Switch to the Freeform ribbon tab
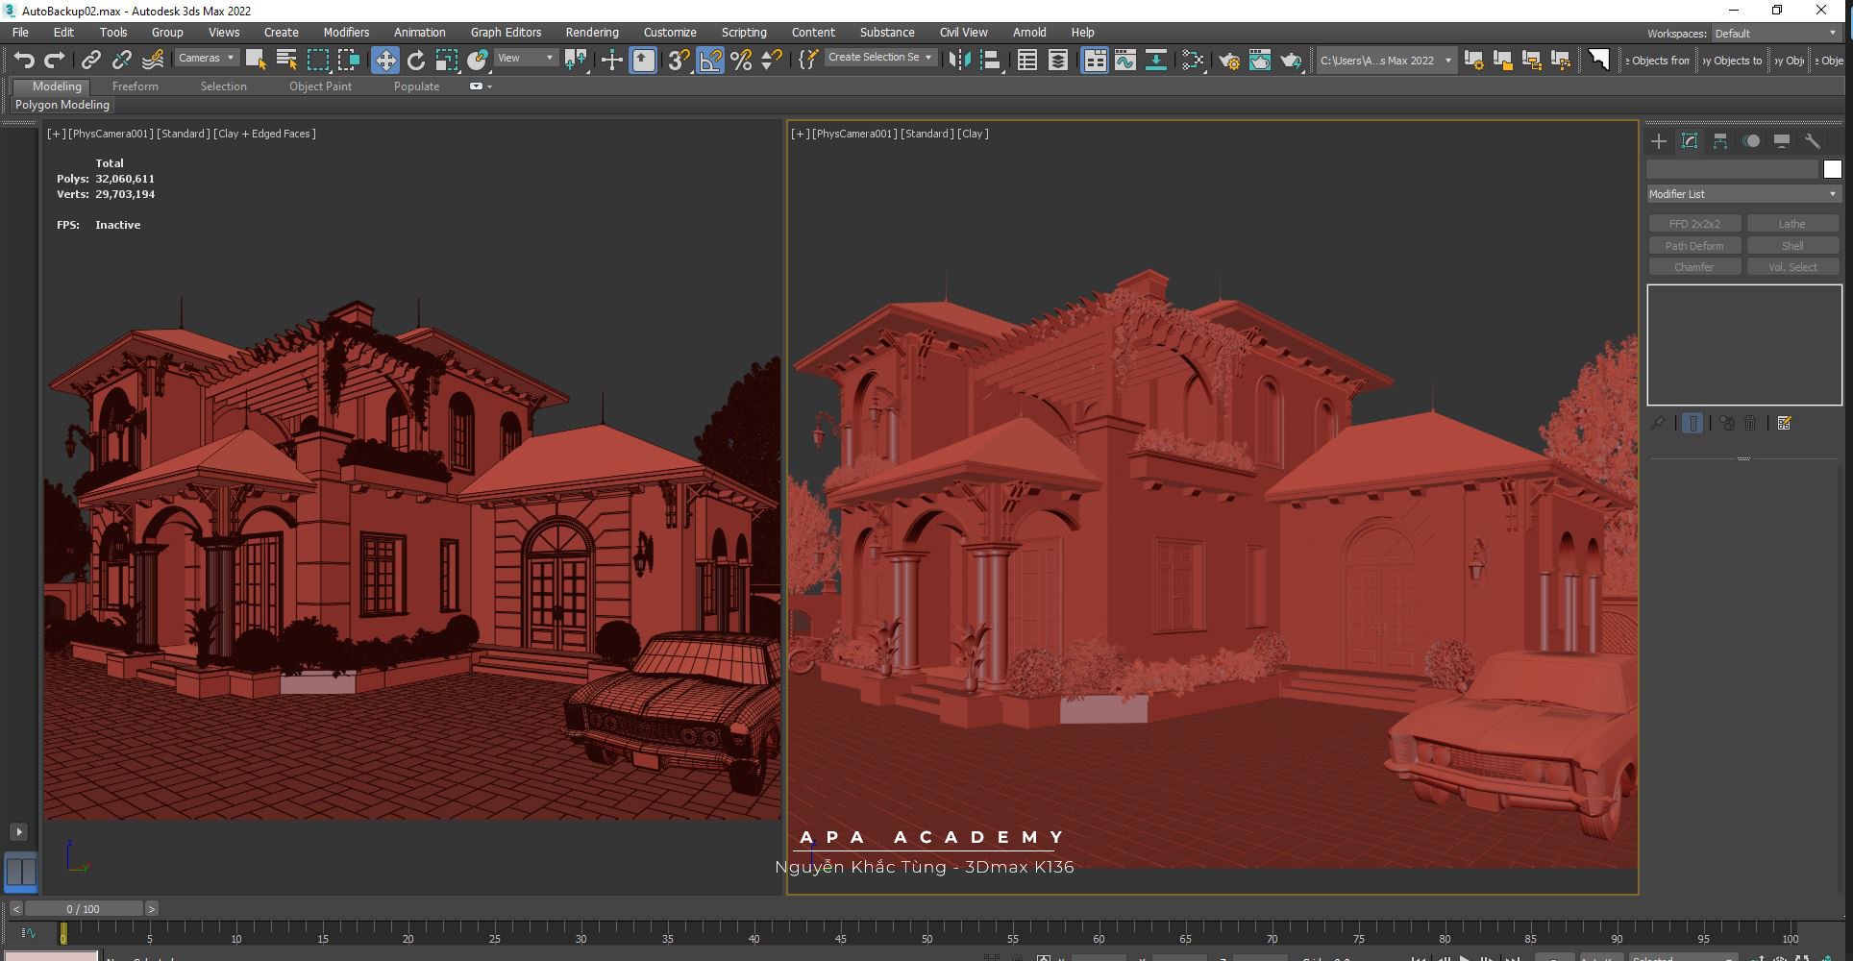Viewport: 1853px width, 961px height. click(x=135, y=86)
